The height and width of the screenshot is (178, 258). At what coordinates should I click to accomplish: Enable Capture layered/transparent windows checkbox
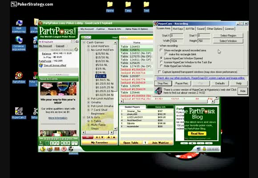click(159, 72)
